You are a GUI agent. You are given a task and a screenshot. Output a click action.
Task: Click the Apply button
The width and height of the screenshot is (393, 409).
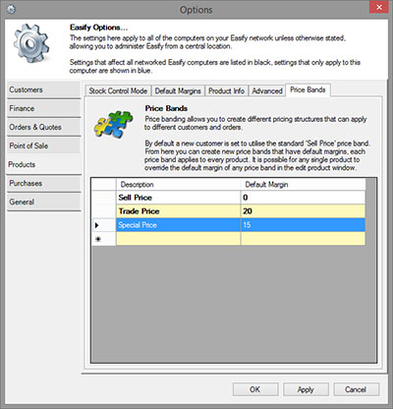306,389
